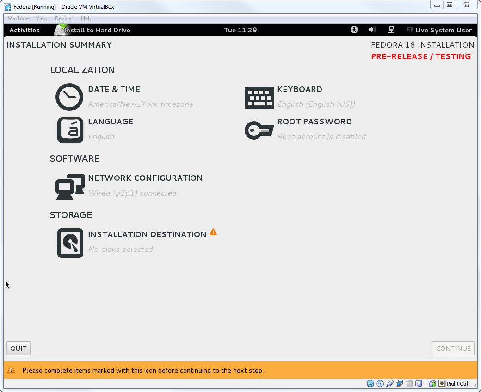This screenshot has width=481, height=392.
Task: Open the Root Password key icon
Action: 259,130
